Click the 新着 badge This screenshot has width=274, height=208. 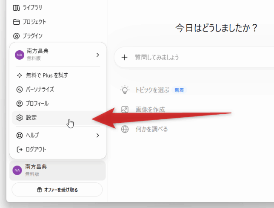[179, 90]
